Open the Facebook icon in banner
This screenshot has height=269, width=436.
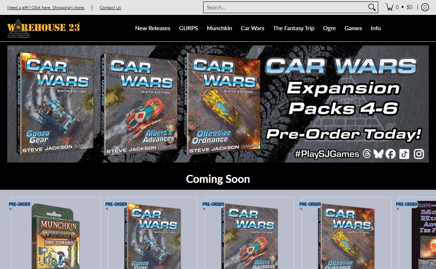click(x=391, y=154)
